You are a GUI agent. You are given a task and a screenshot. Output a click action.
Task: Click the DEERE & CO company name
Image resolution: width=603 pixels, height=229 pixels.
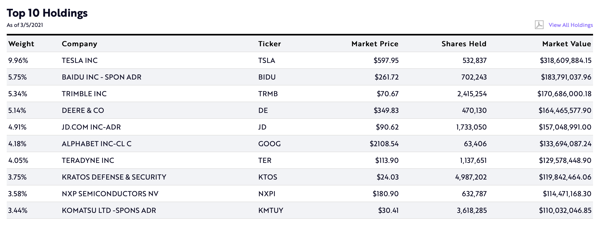[x=83, y=110]
